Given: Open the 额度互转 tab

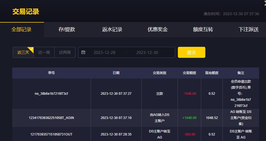Looking at the screenshot, I should (203, 29).
